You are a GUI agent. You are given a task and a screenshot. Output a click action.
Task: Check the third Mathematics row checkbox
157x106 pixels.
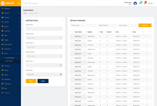(x=72, y=62)
